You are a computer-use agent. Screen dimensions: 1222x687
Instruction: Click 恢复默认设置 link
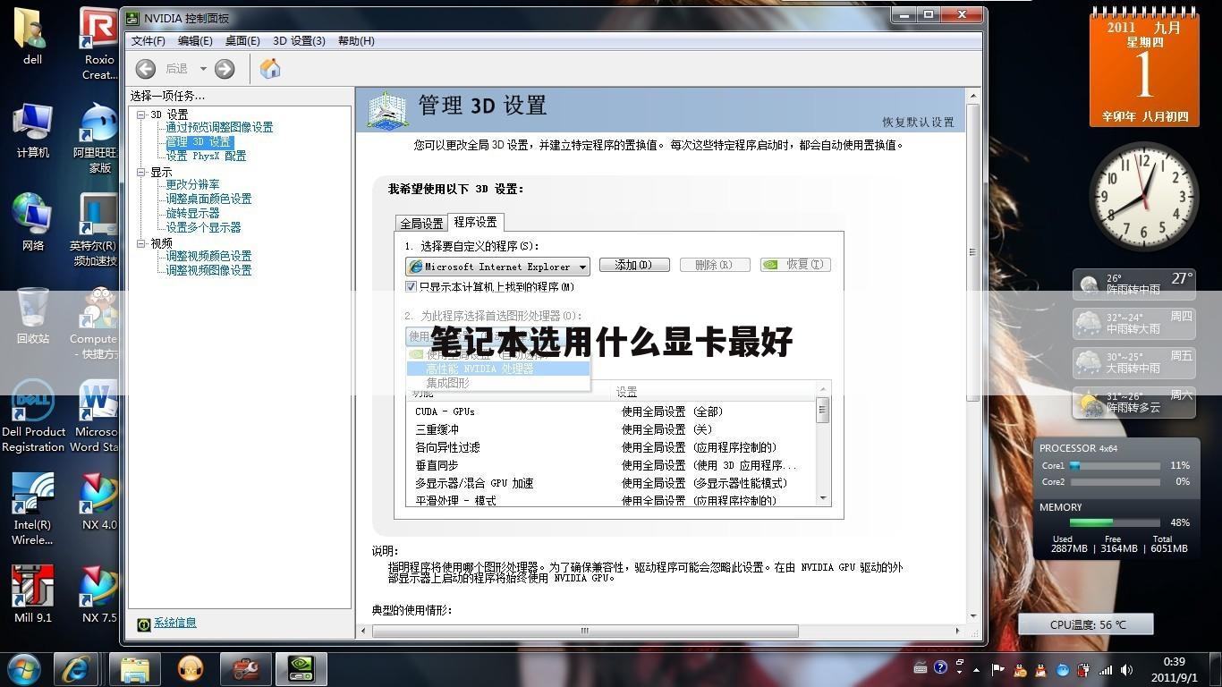tap(918, 123)
